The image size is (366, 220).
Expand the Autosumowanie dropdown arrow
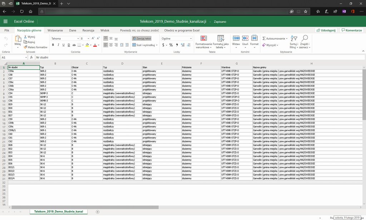pos(286,39)
